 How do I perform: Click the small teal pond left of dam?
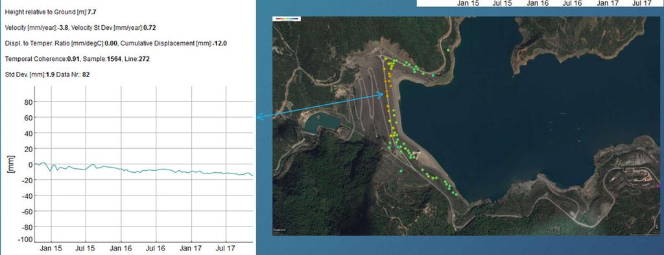click(x=322, y=122)
